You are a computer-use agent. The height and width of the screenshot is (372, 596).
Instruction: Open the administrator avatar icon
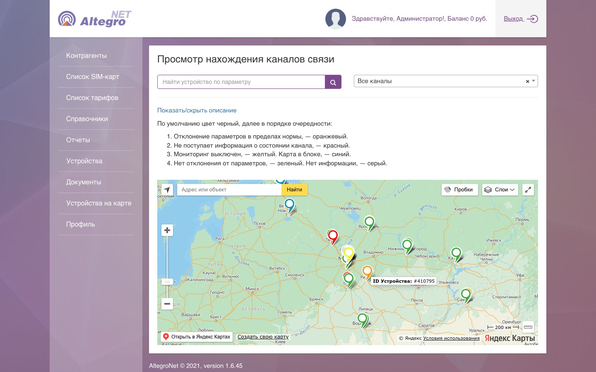click(336, 19)
